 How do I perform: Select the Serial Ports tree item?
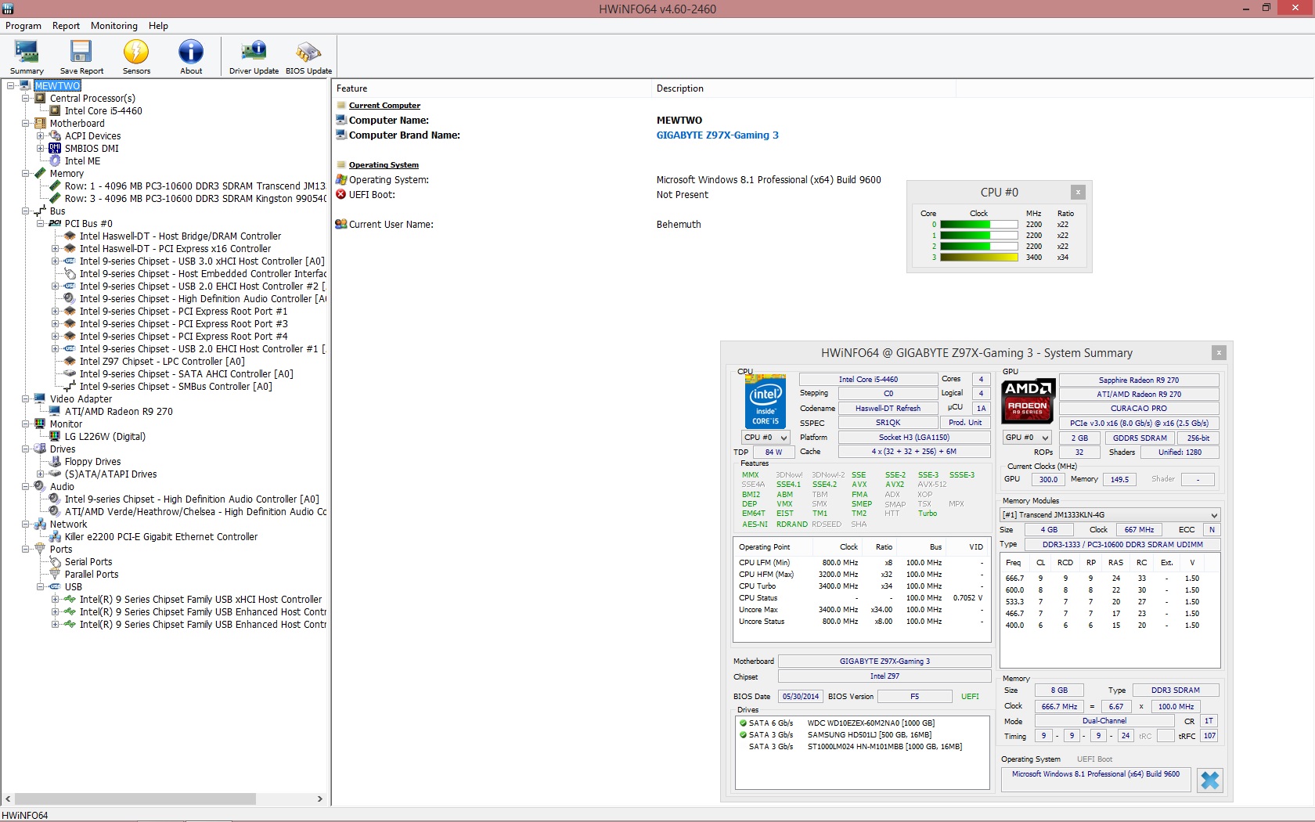pyautogui.click(x=88, y=562)
